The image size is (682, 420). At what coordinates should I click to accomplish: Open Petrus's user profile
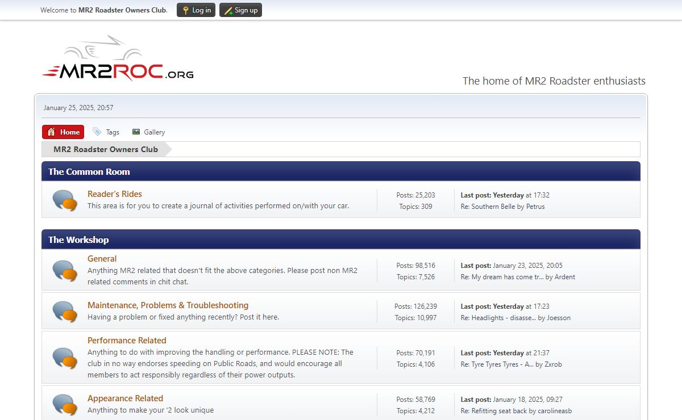pos(535,207)
